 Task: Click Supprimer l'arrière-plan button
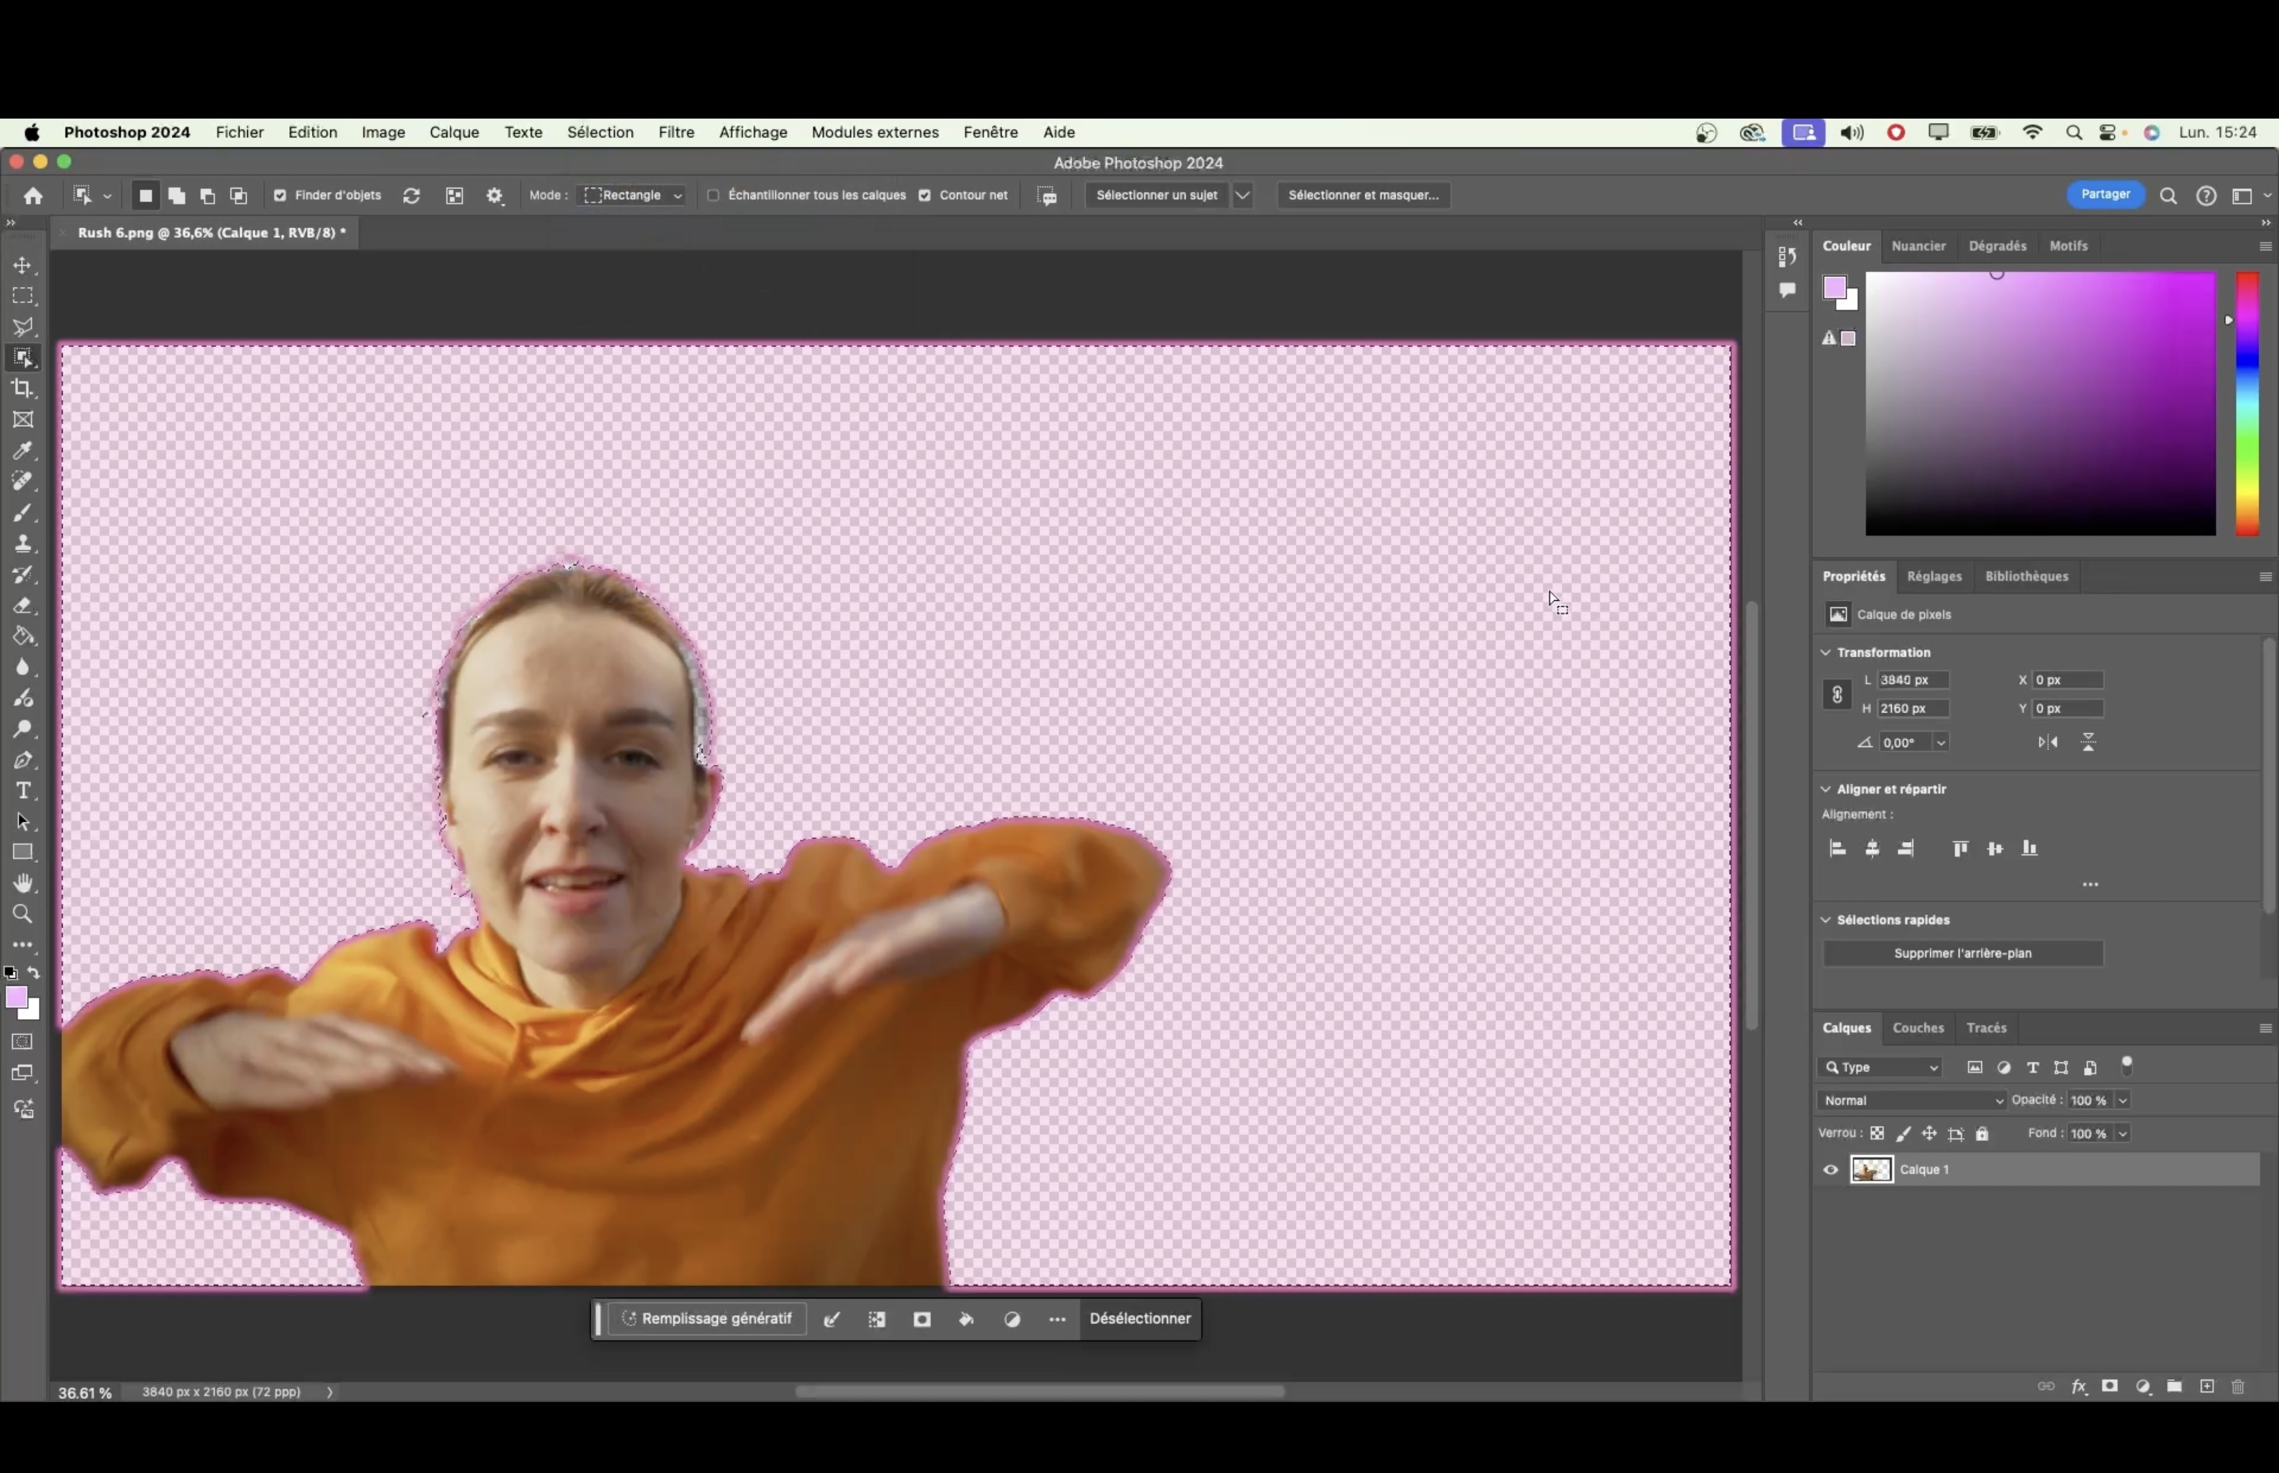coord(1963,953)
